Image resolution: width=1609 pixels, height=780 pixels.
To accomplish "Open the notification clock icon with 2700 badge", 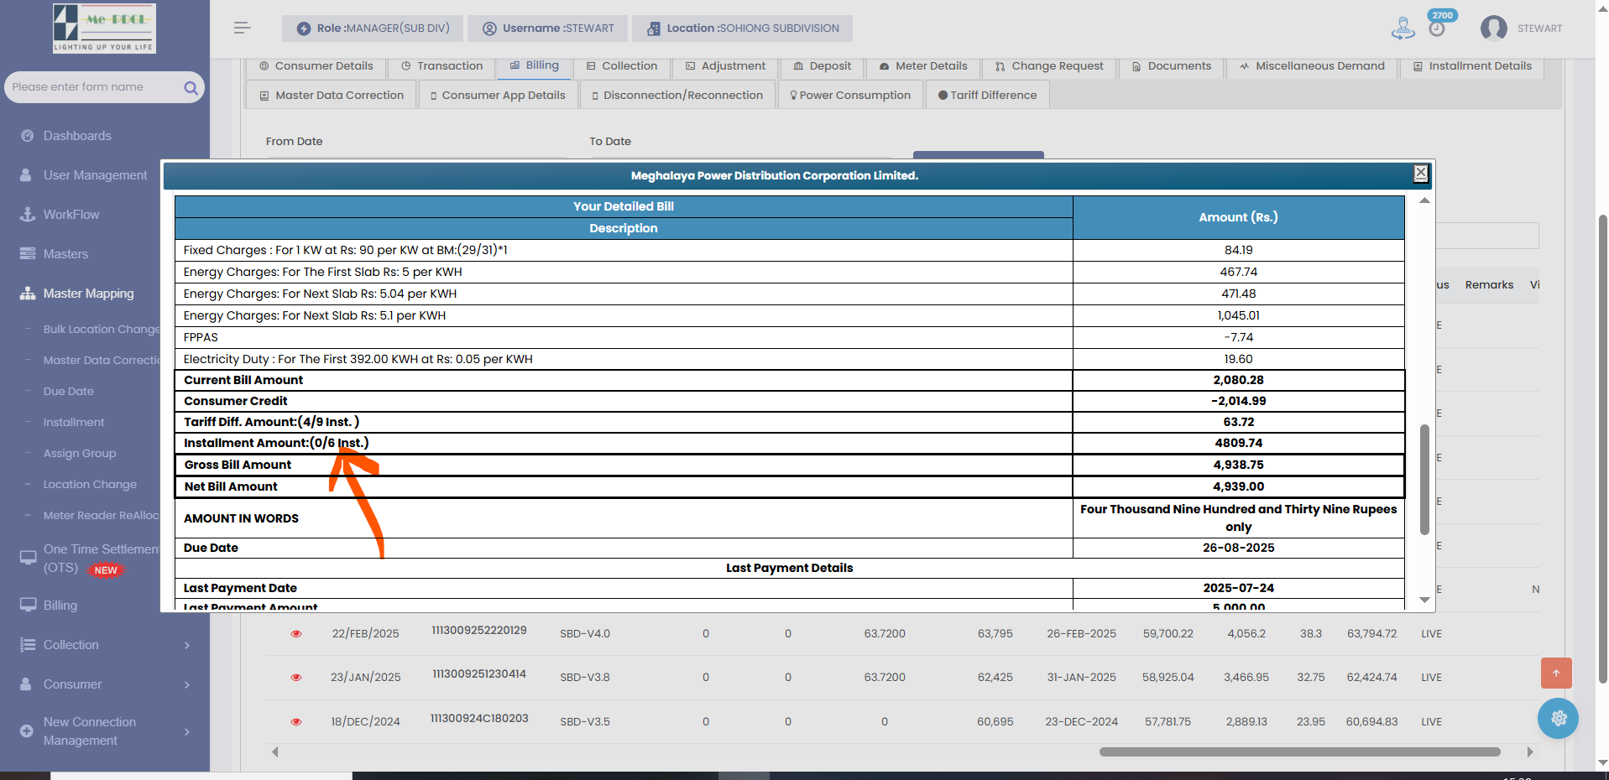I will point(1437,28).
